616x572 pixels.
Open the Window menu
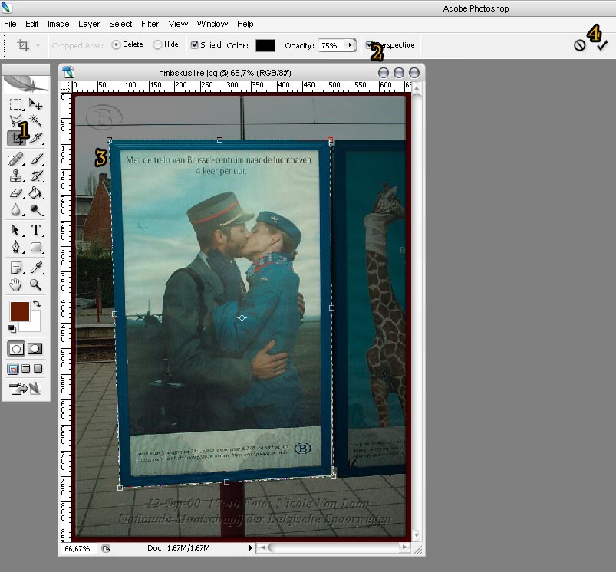click(212, 24)
